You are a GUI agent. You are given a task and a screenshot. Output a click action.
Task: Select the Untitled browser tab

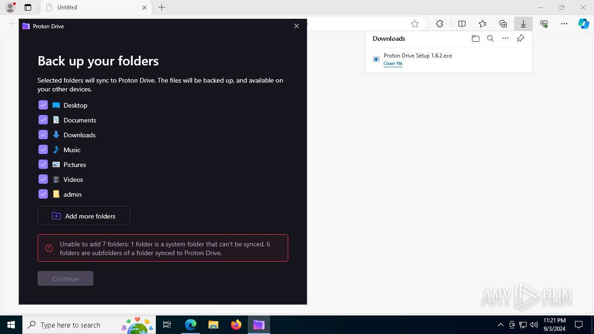click(96, 7)
